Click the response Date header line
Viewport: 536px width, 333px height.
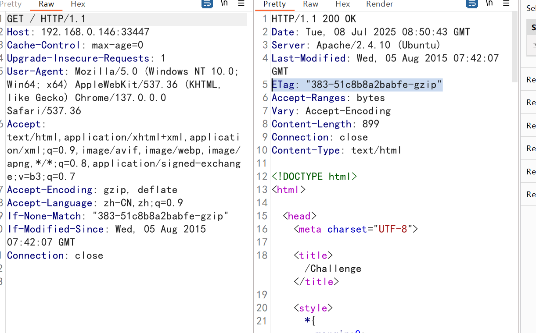371,32
